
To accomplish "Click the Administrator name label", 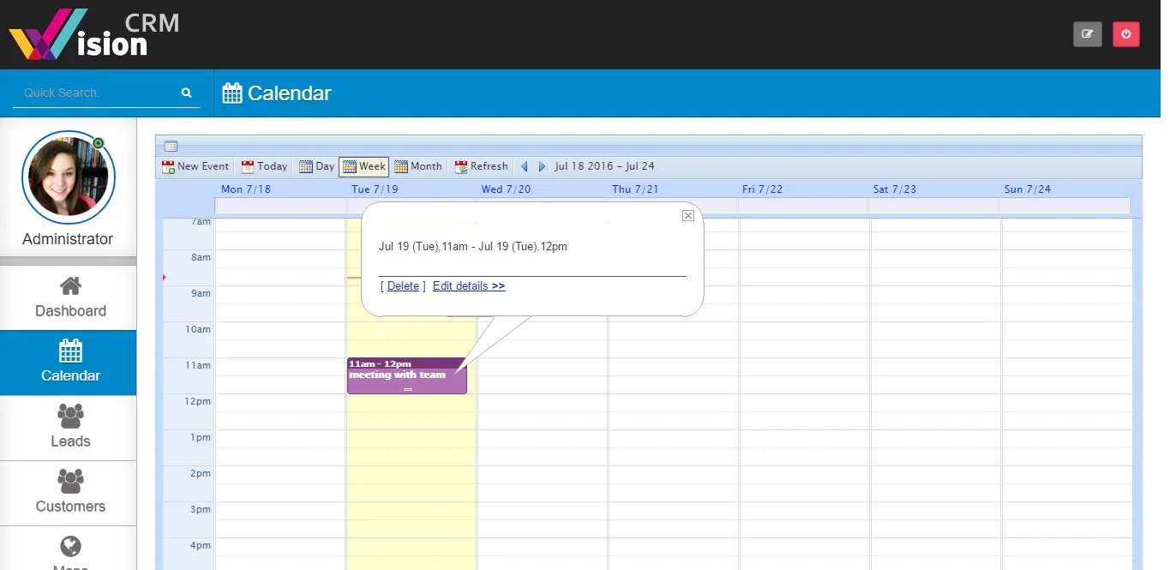I will pos(68,239).
